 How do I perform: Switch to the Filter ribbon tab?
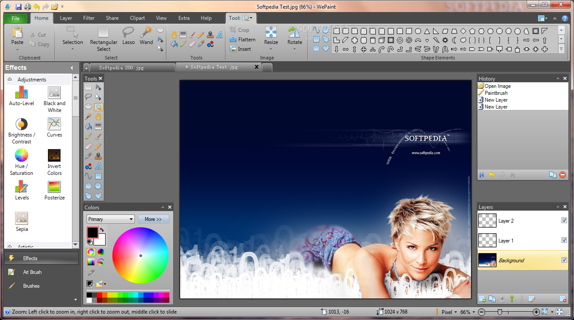[x=89, y=18]
